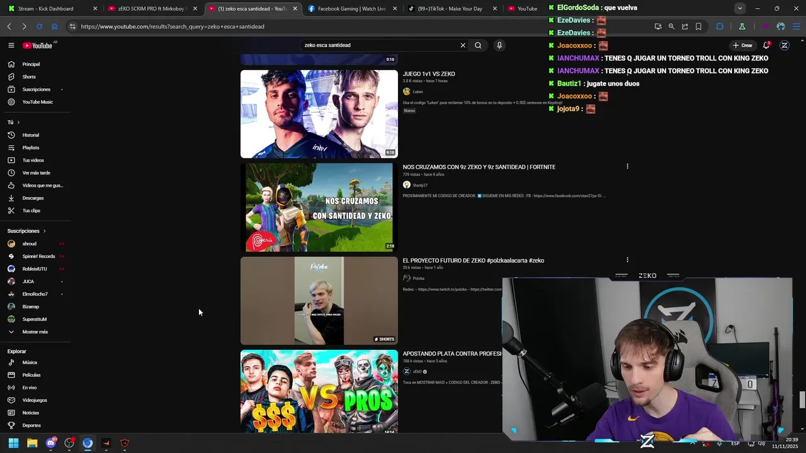Clear the search box with the X
This screenshot has width=806, height=453.
pos(463,45)
